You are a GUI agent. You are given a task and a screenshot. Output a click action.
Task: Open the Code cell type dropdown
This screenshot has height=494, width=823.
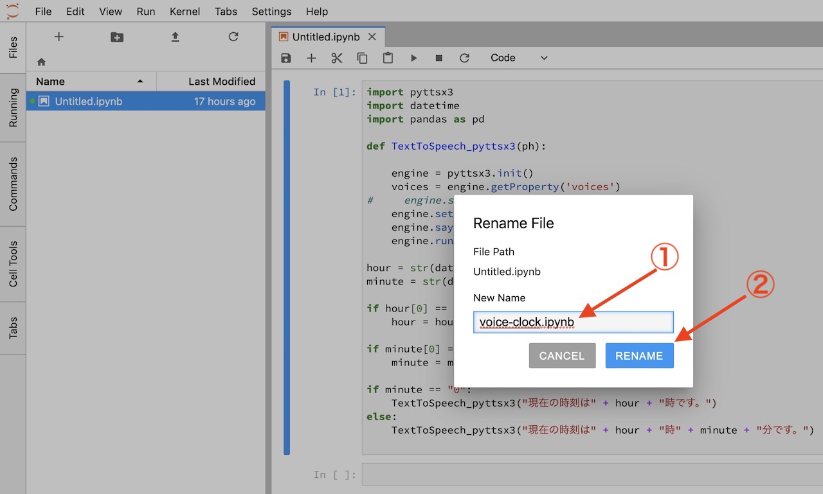pos(519,58)
